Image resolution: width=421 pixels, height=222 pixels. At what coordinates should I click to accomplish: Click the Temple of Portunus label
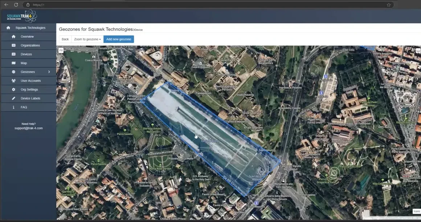[110, 48]
